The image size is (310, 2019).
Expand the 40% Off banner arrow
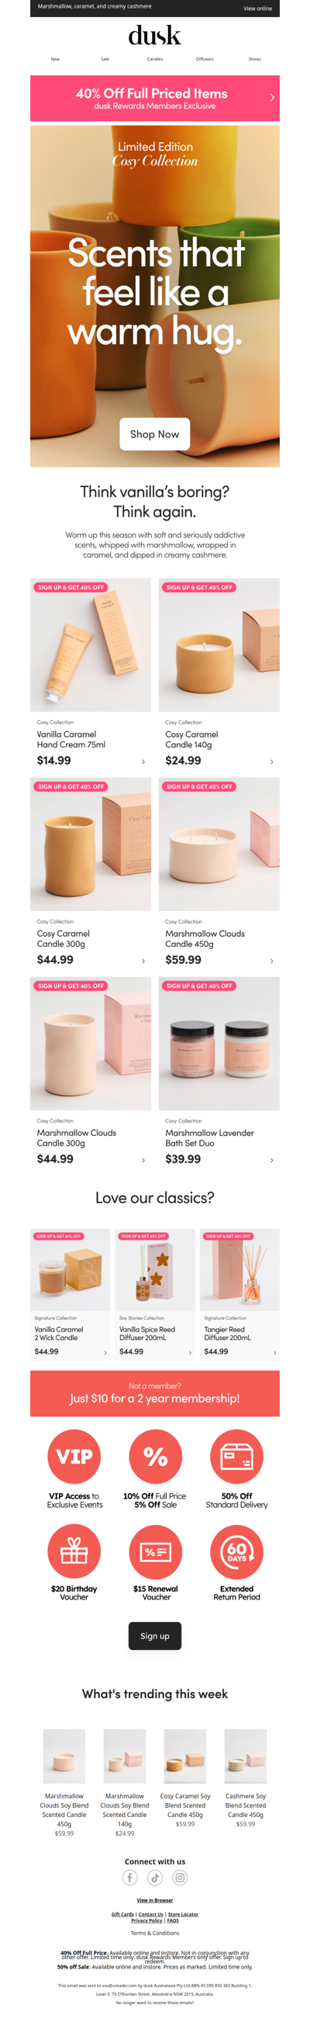272,98
